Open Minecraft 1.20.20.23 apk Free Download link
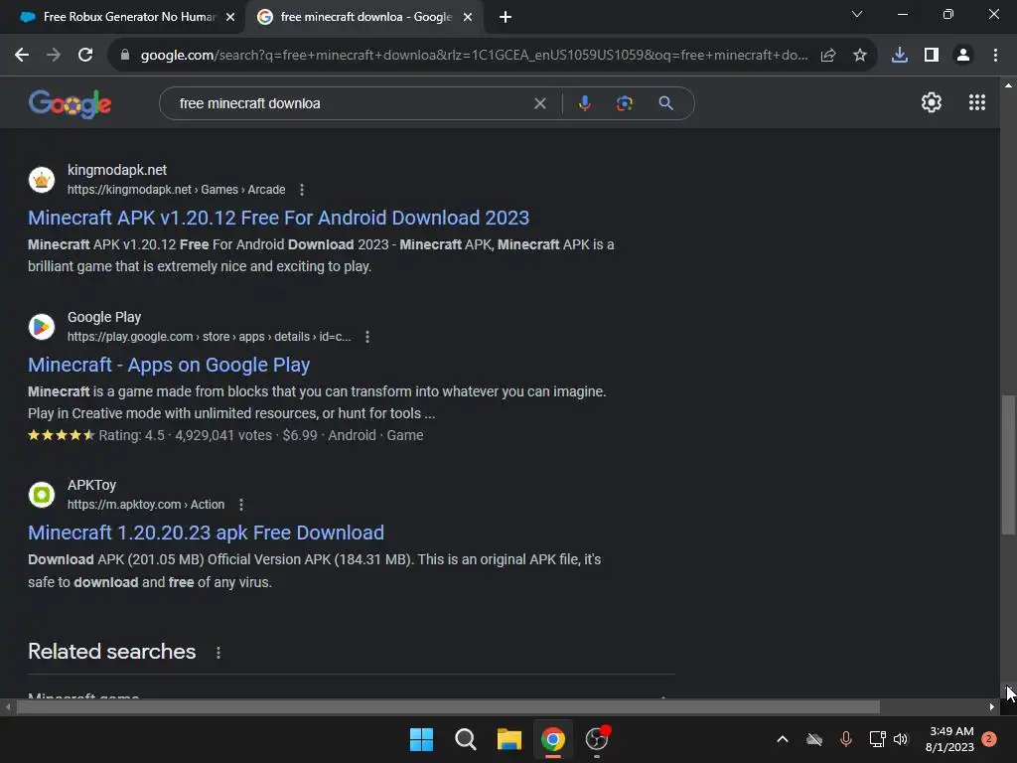 pos(206,533)
